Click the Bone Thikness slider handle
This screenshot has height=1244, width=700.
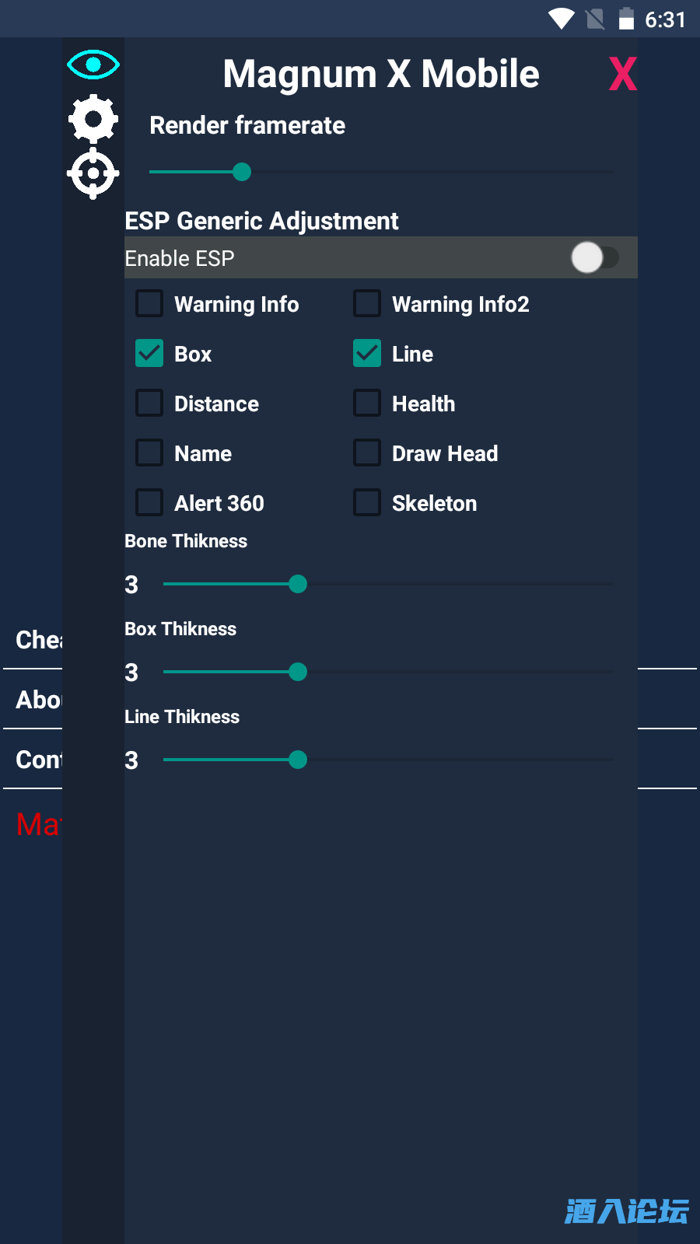tap(298, 584)
